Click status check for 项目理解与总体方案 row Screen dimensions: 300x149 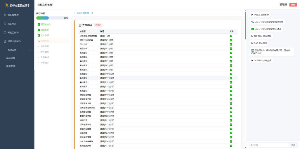(x=231, y=36)
